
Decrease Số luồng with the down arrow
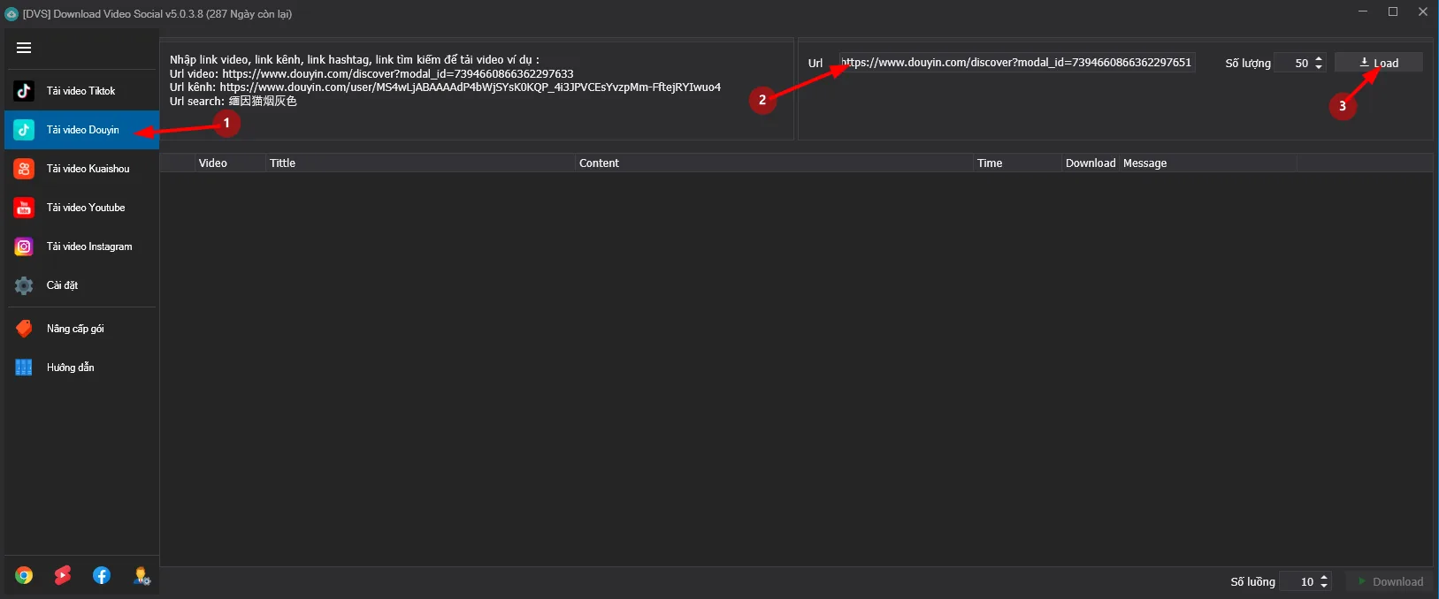pos(1324,586)
